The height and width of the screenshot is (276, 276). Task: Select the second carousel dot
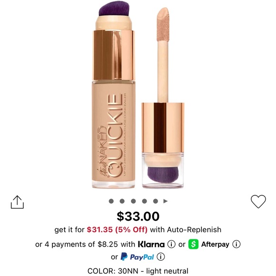(122, 201)
